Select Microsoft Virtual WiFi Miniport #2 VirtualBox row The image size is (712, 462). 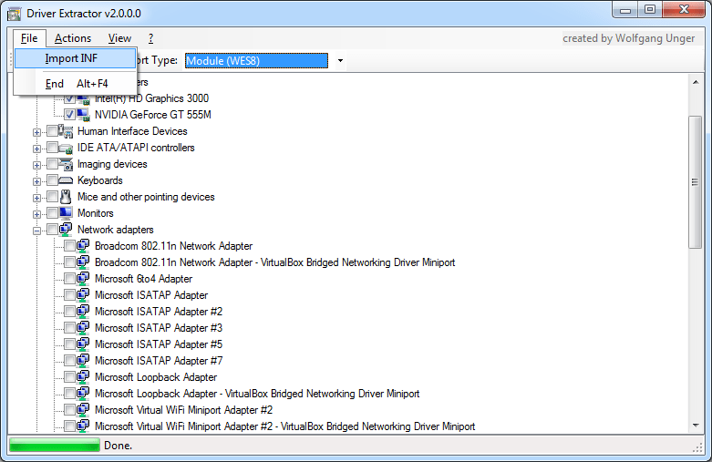coord(284,426)
